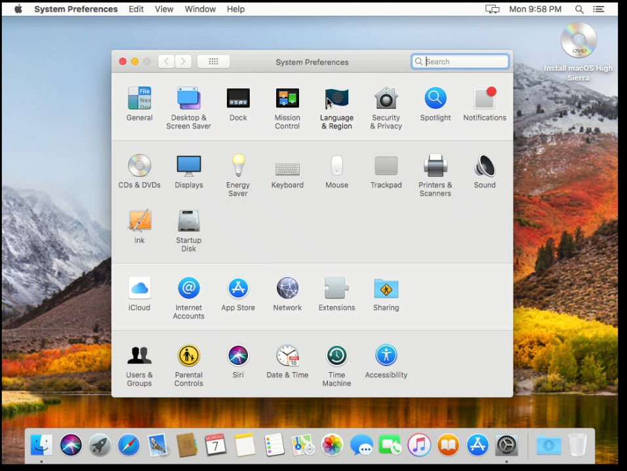Open Date & Time preferences

click(x=287, y=361)
